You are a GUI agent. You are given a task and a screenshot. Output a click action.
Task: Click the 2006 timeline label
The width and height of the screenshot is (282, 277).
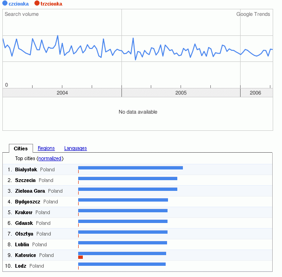coord(255,93)
